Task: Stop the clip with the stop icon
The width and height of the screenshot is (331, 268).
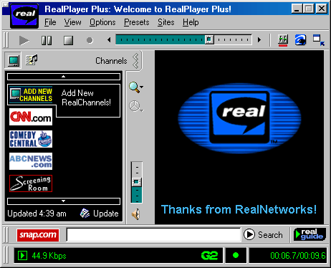Action: [69, 40]
